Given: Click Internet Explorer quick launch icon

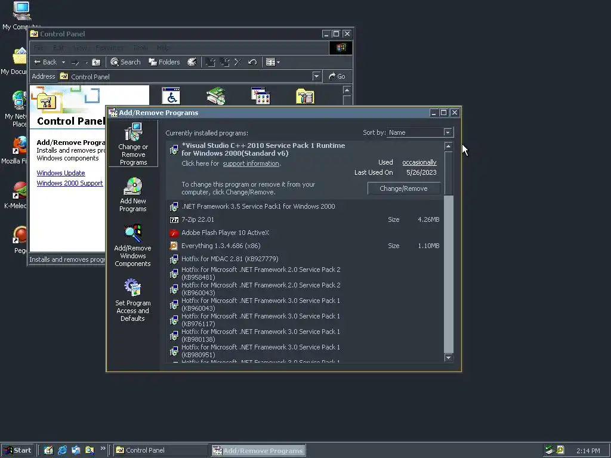Looking at the screenshot, I should pyautogui.click(x=62, y=450).
